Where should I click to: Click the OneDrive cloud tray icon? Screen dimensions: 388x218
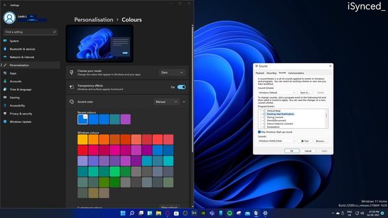(x=338, y=213)
